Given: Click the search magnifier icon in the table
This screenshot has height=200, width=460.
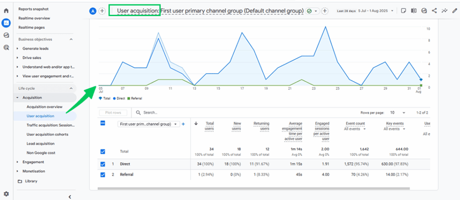Looking at the screenshot, I should point(138,113).
